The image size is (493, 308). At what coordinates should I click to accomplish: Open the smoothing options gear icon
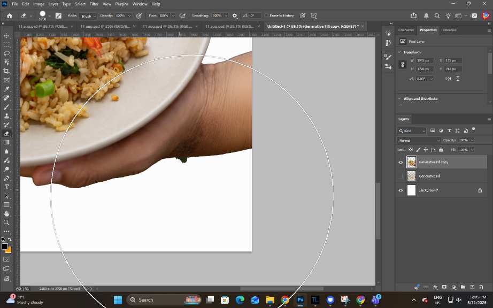(x=235, y=16)
